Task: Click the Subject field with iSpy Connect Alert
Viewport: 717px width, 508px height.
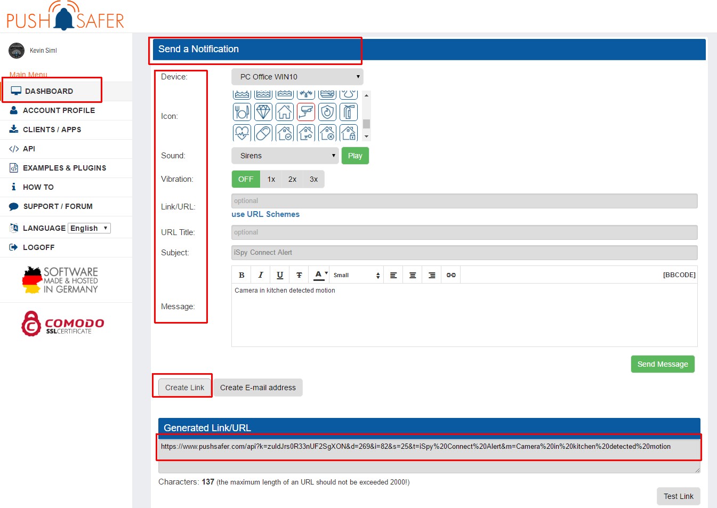Action: pyautogui.click(x=464, y=253)
